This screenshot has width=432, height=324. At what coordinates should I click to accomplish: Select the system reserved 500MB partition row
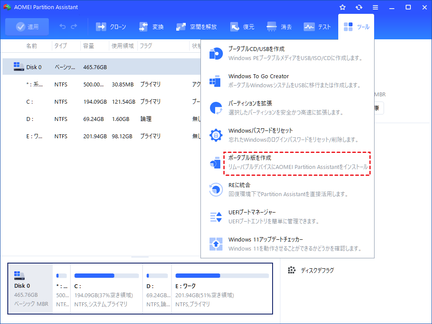coord(102,84)
